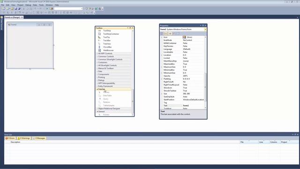Open the Help menu

click(57, 5)
